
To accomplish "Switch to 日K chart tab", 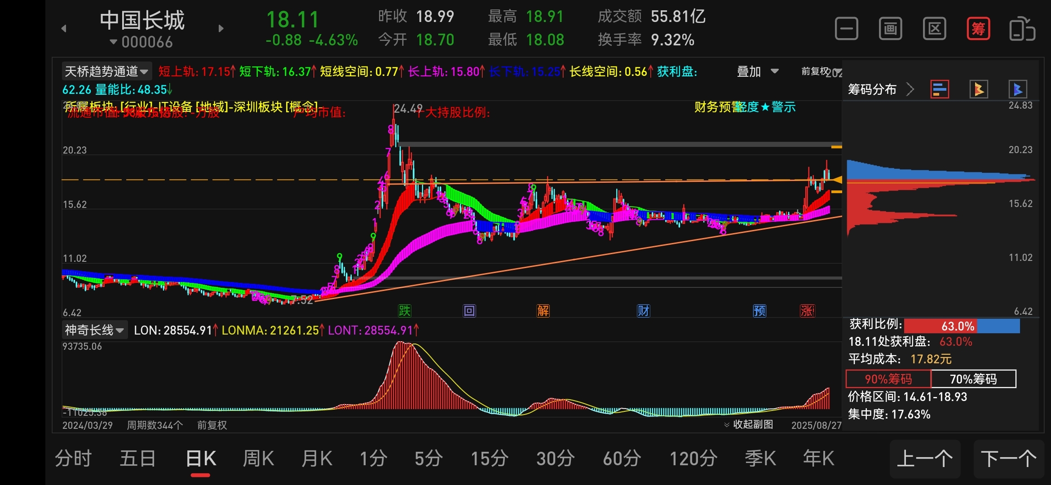I will coord(201,459).
